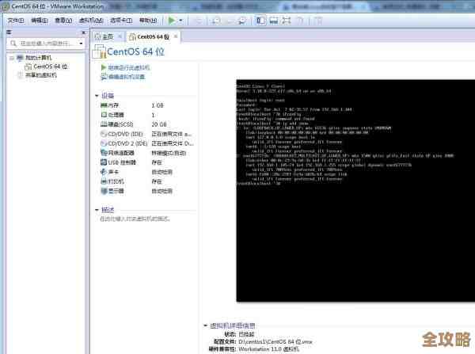Image resolution: width=475 pixels, height=354 pixels.
Task: Select 我的计算机 in the library tree
Action: (39, 58)
